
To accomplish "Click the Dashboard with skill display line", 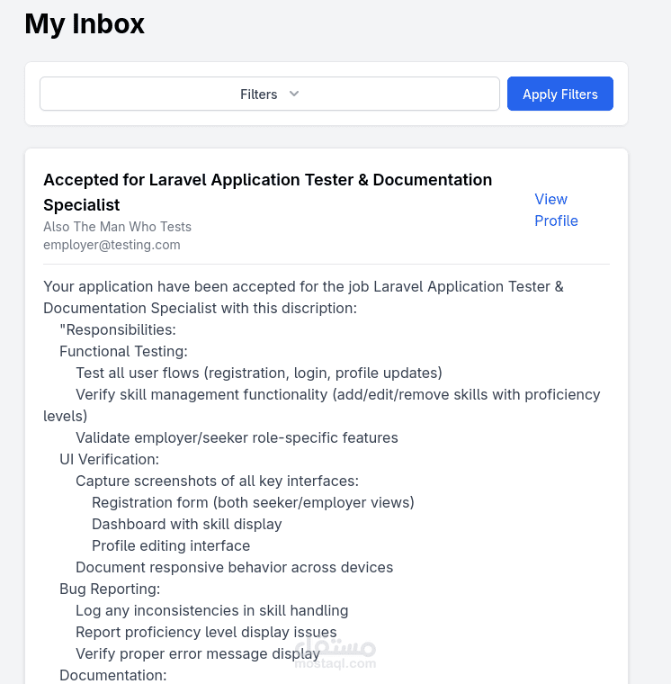I will coord(186,524).
